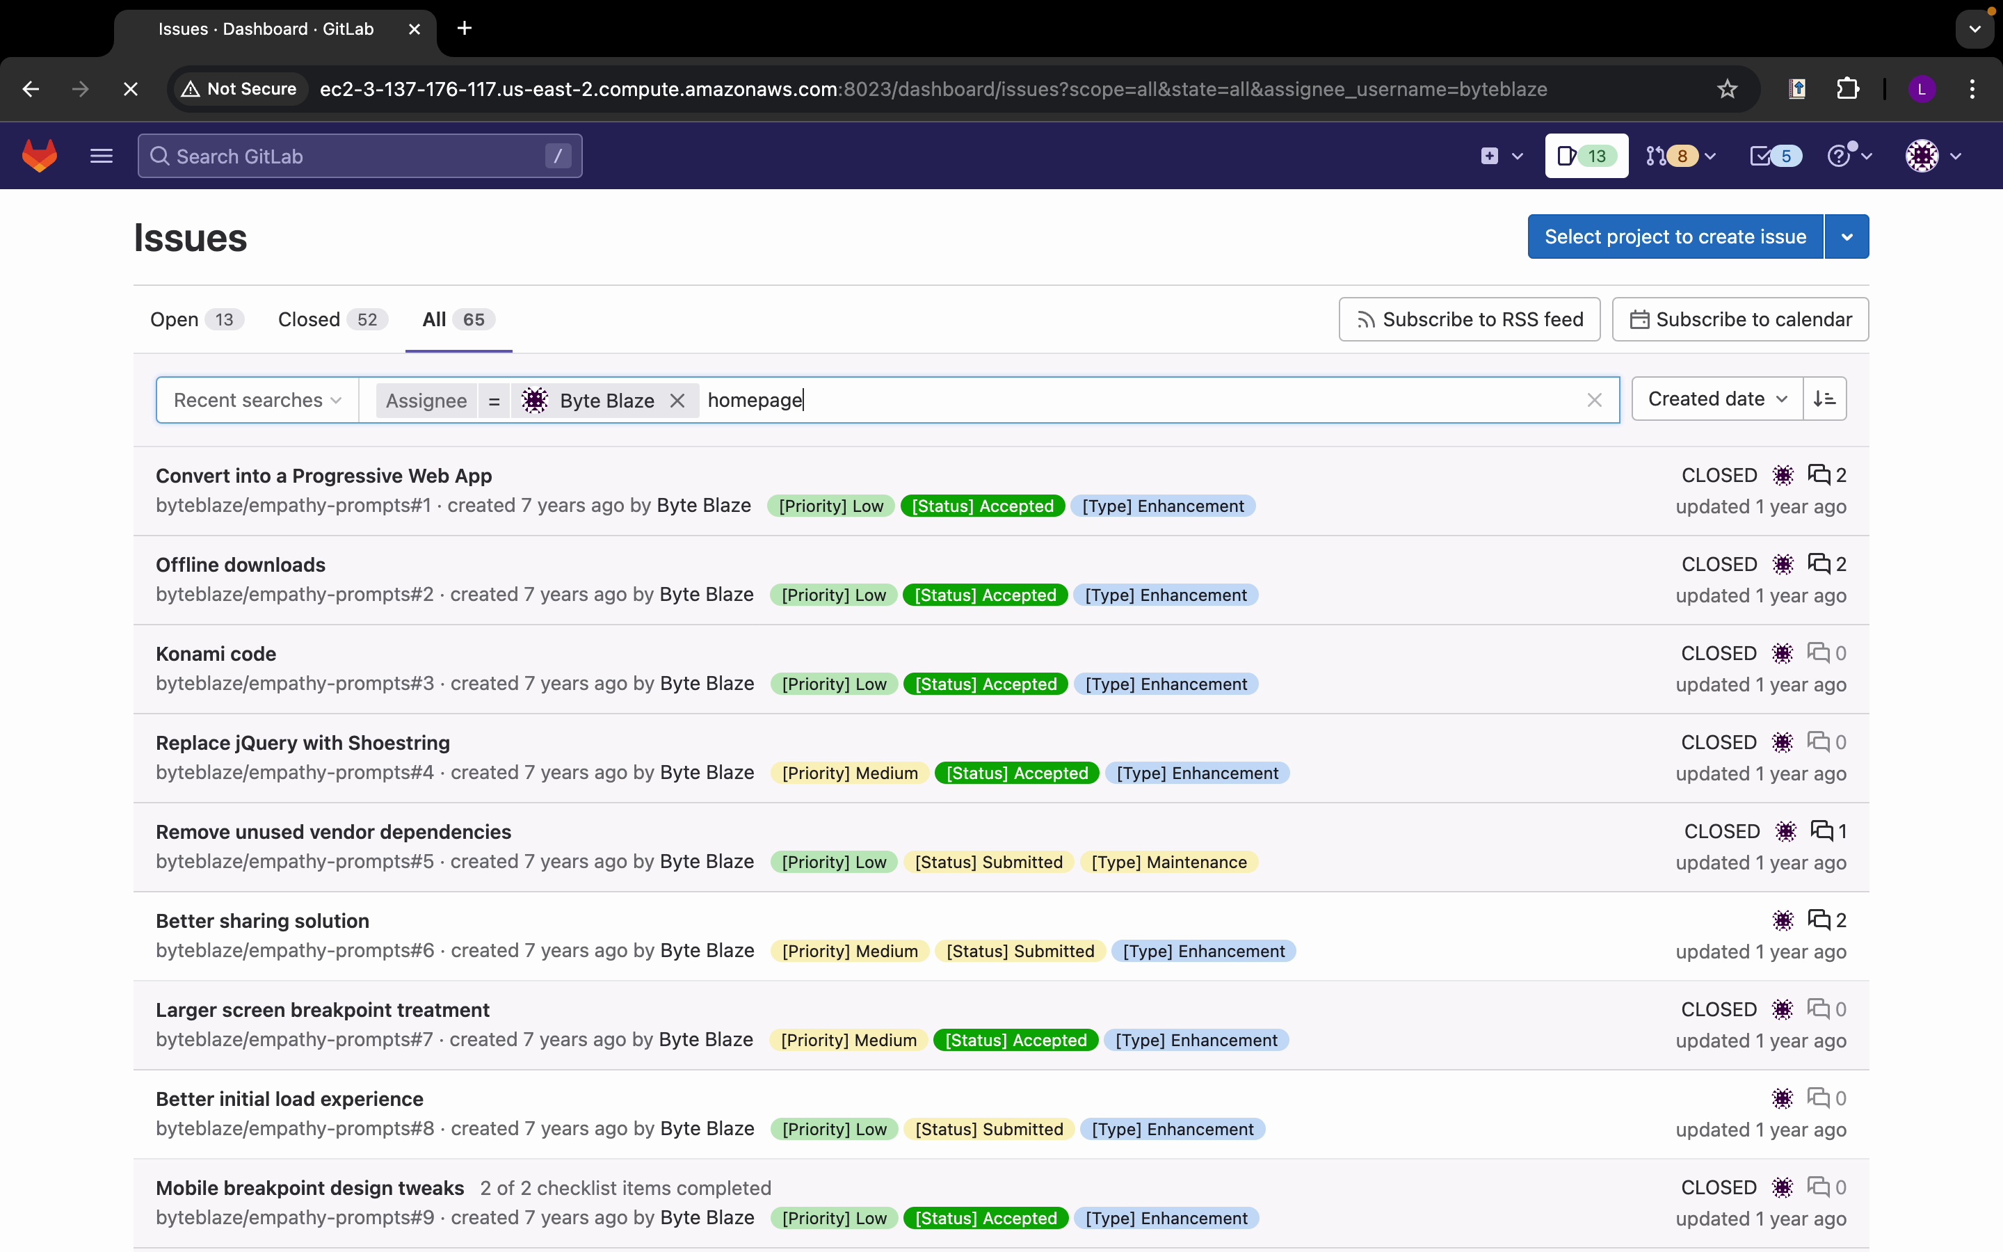This screenshot has height=1252, width=2003.
Task: Click the [Status] Accepted label on Offline downloads
Action: pos(985,595)
